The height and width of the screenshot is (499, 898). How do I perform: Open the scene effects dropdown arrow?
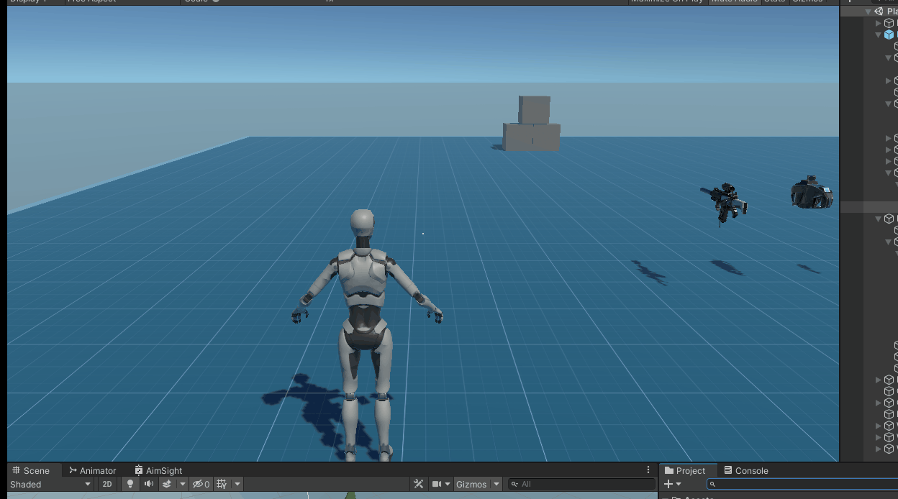point(182,484)
